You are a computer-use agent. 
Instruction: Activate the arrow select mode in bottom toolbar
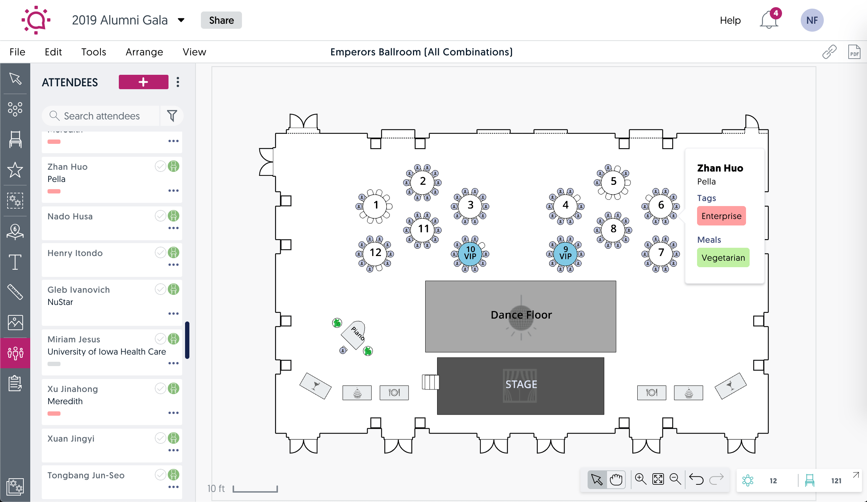[x=597, y=479]
